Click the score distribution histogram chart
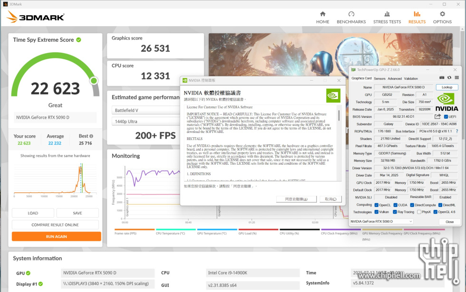 click(x=55, y=179)
